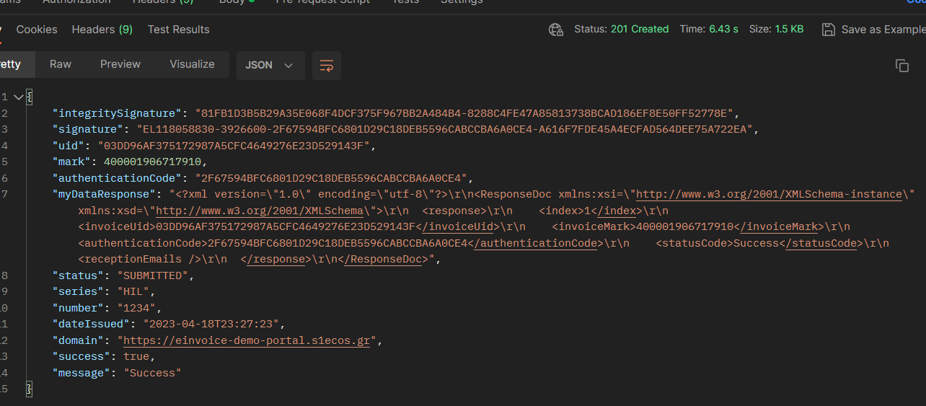
Task: Click the Save as Example disk icon
Action: tap(829, 30)
